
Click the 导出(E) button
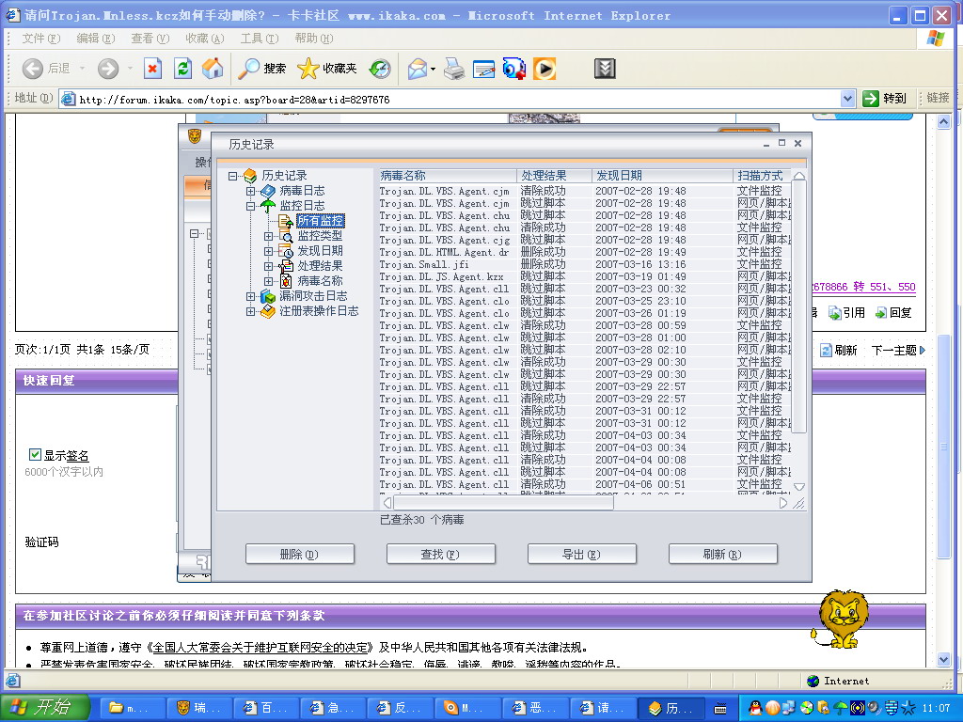coord(582,555)
